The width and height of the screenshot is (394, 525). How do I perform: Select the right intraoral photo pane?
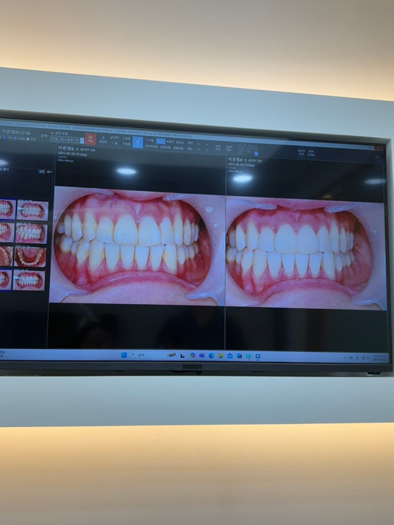click(305, 253)
